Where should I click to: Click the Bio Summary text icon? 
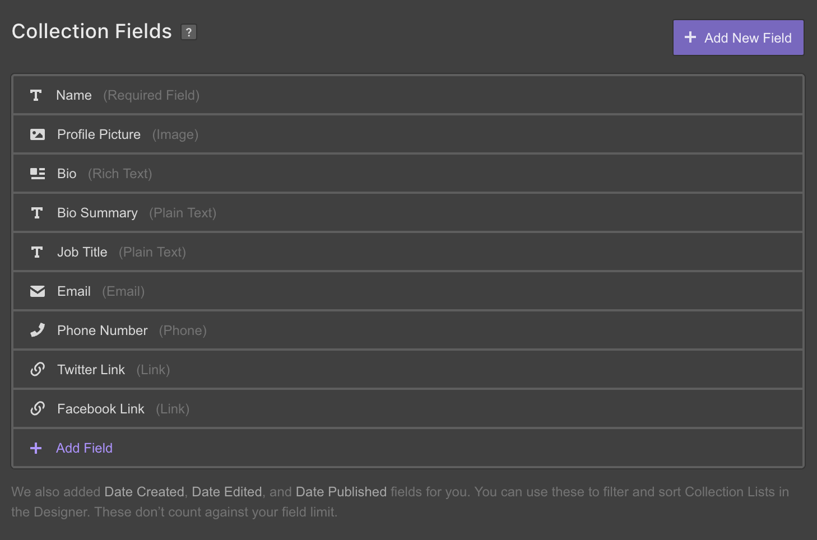[37, 213]
